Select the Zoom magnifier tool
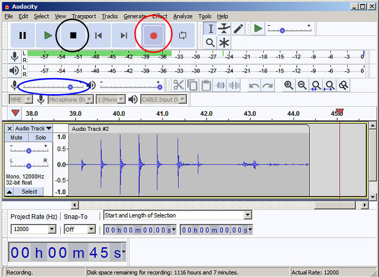 point(210,43)
